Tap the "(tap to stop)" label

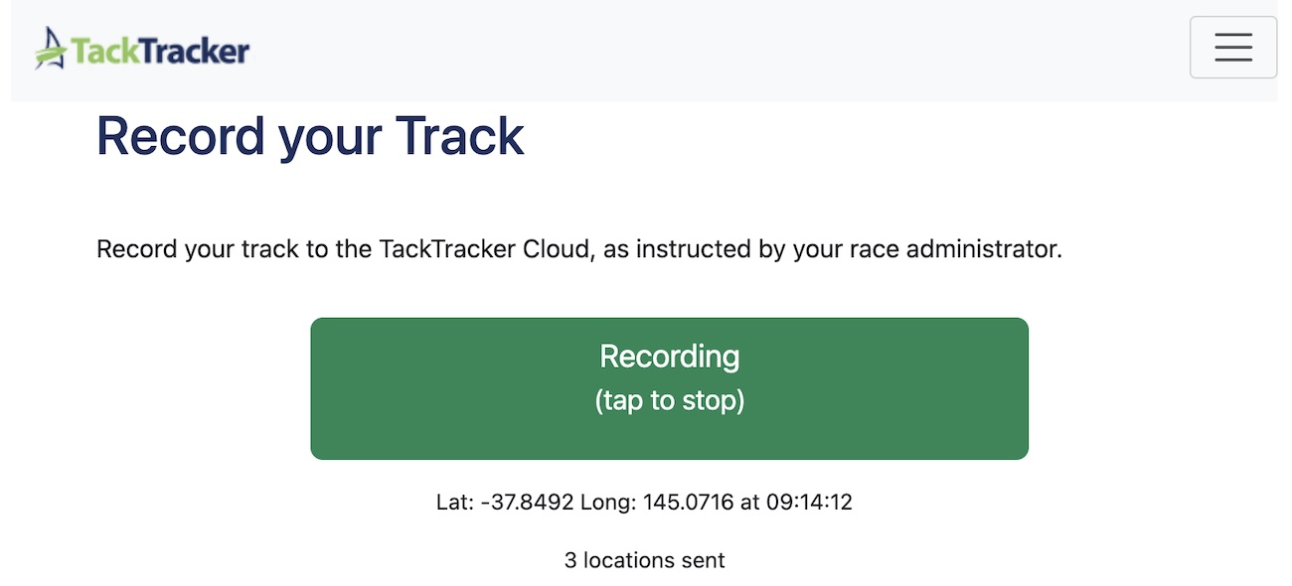point(669,401)
